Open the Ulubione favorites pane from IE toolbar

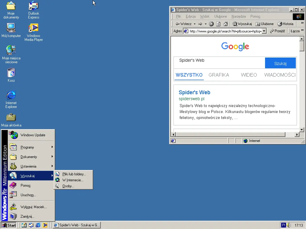pyautogui.click(x=265, y=24)
